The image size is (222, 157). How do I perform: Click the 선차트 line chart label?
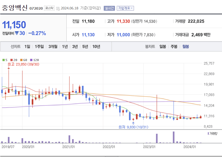[16, 46]
